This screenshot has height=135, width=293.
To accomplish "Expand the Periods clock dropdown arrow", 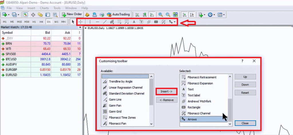I will [214, 15].
